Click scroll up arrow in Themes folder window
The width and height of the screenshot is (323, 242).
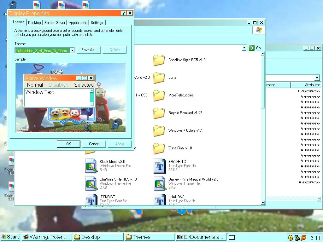tap(263, 54)
